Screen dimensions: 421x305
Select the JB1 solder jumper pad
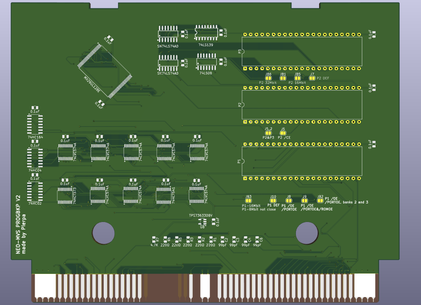[x=283, y=78]
